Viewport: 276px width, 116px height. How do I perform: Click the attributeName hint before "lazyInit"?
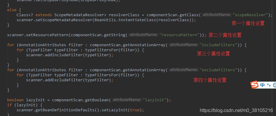tap(127, 100)
